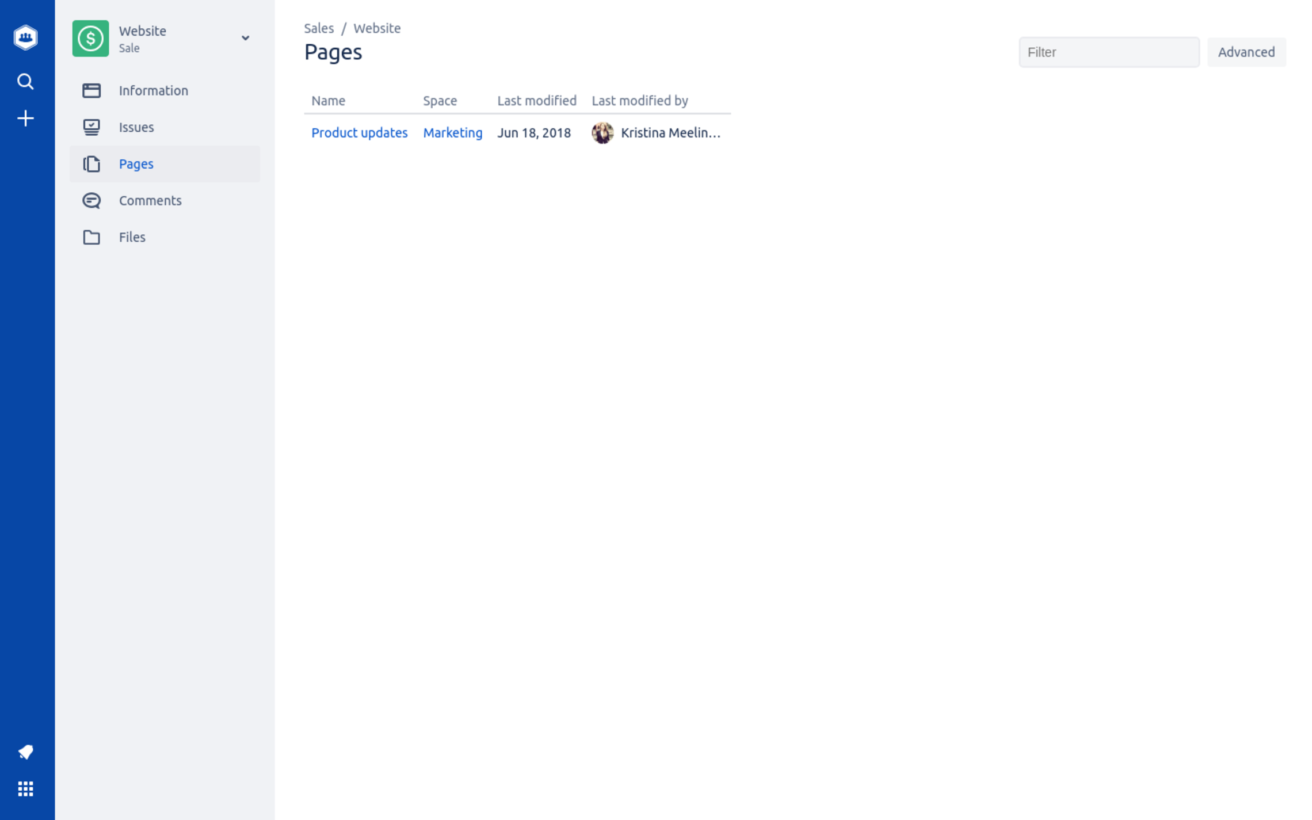Sort by the Last modified column header
1312x820 pixels.
(536, 101)
